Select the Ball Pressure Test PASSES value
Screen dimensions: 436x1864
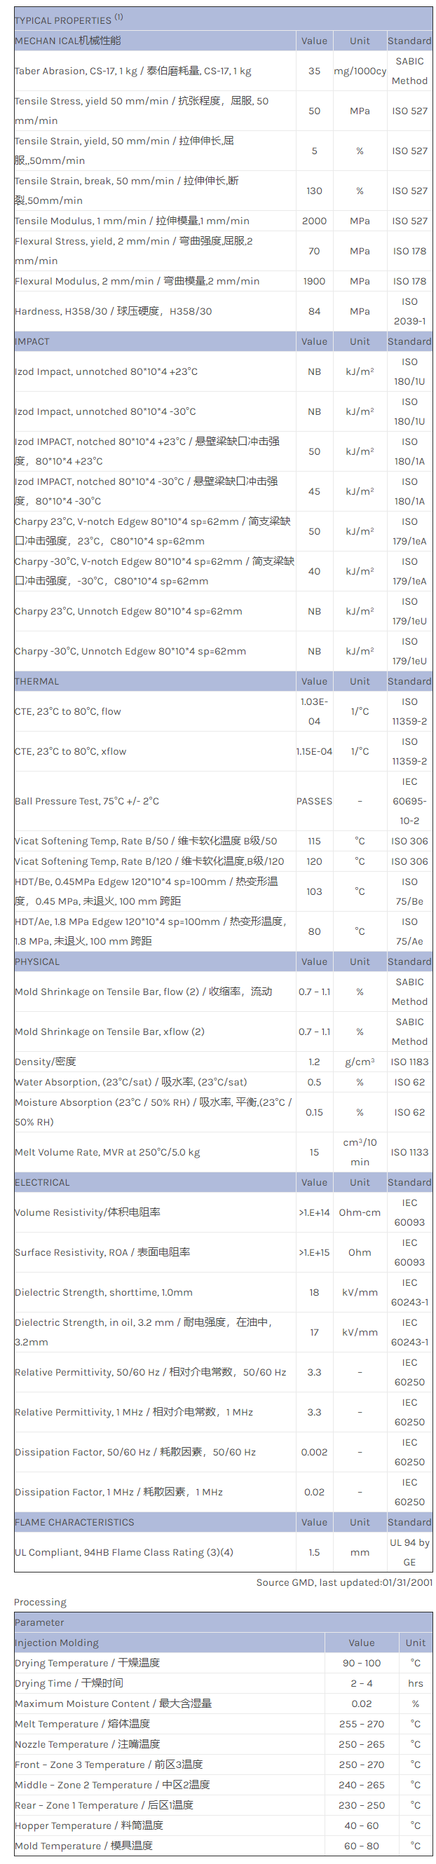click(x=313, y=801)
